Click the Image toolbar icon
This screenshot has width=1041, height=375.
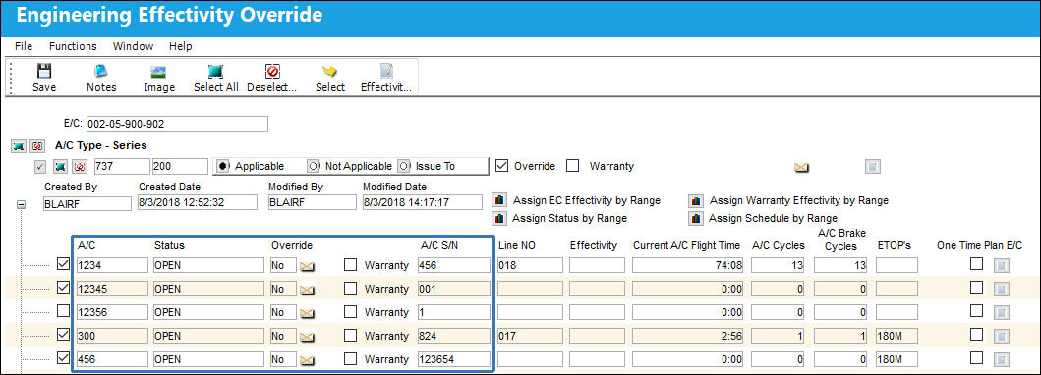click(158, 79)
